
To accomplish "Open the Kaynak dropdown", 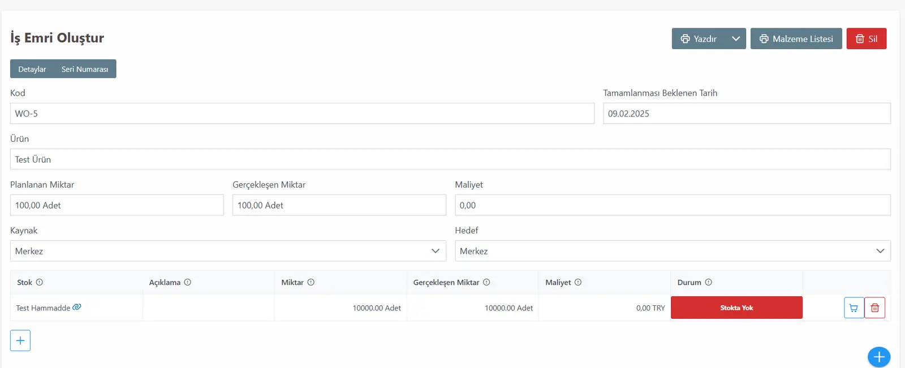I will pyautogui.click(x=228, y=251).
